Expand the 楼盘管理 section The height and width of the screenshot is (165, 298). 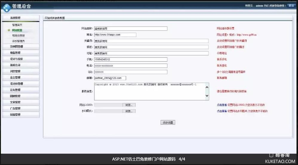pos(21,53)
